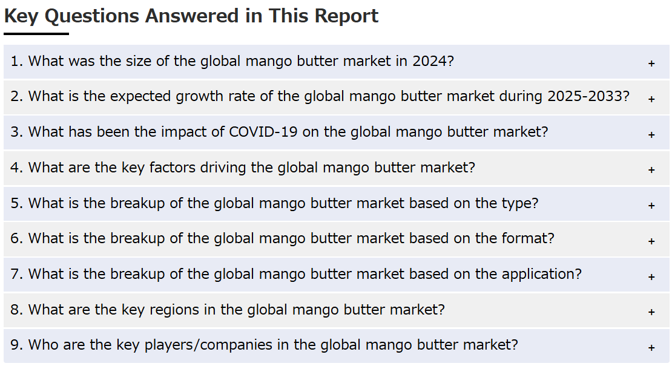Open the COVID-19 impact question text
This screenshot has height=372, width=672.
tap(279, 132)
